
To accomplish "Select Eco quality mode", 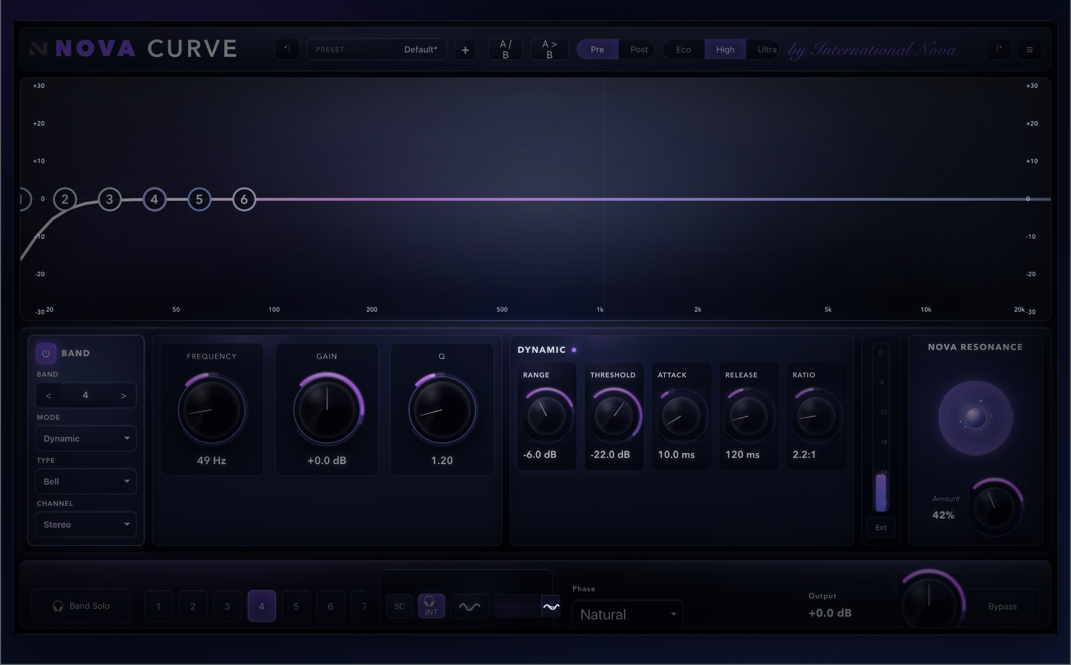I will tap(683, 49).
